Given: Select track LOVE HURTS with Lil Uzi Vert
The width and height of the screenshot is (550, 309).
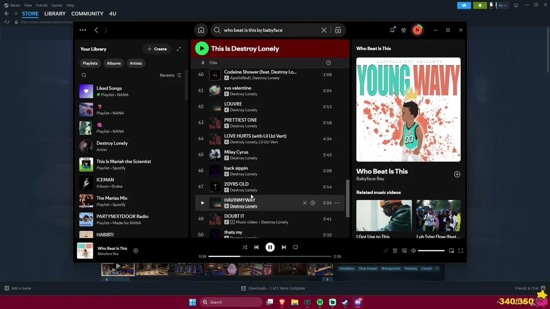Looking at the screenshot, I should click(270, 139).
